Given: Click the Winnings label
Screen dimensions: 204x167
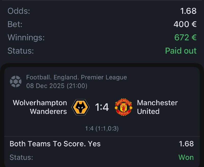Looking at the screenshot, I should pyautogui.click(x=26, y=38).
